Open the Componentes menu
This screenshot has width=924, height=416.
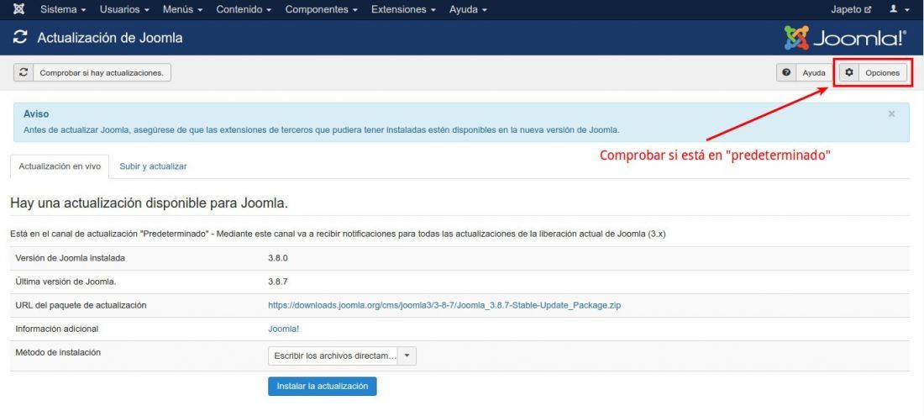[x=322, y=9]
